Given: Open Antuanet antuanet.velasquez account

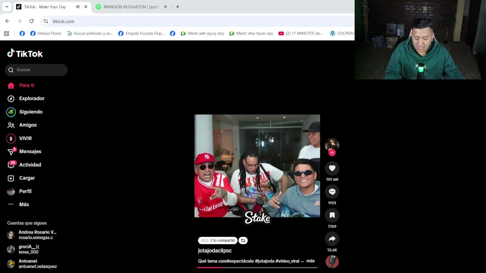Looking at the screenshot, I should pyautogui.click(x=32, y=264).
